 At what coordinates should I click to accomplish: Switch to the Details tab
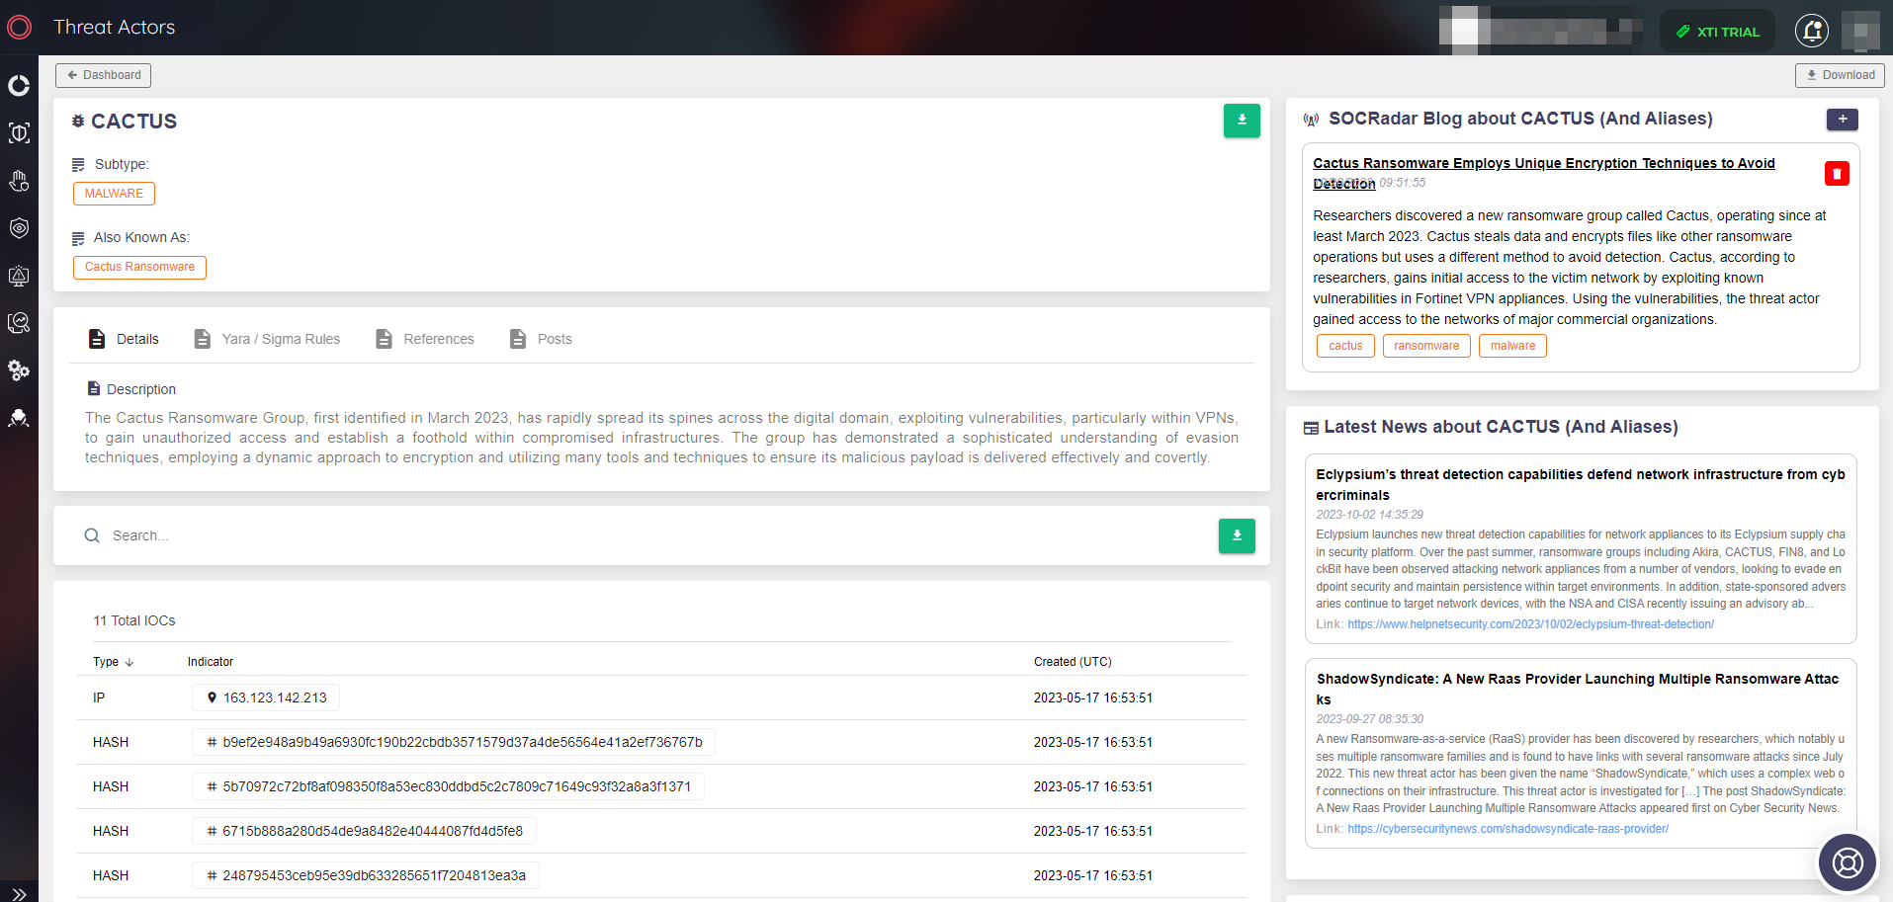pos(124,339)
